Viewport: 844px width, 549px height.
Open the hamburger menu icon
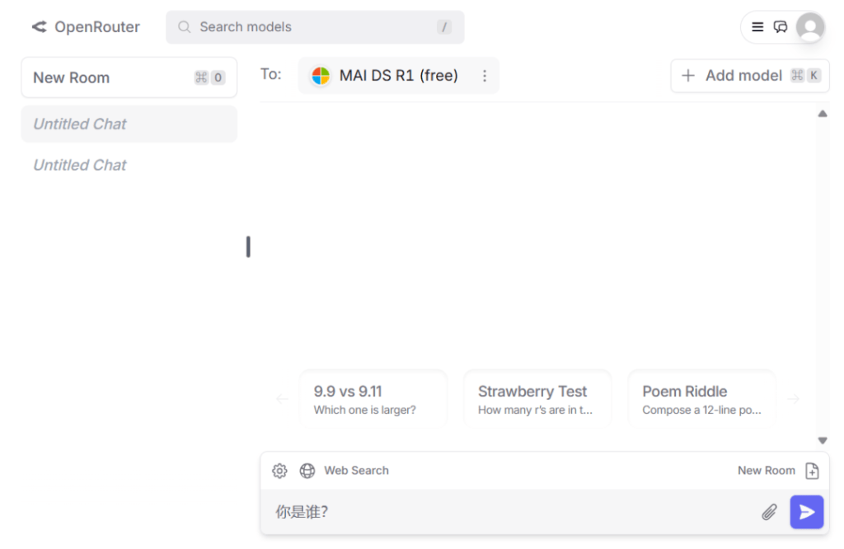(757, 27)
